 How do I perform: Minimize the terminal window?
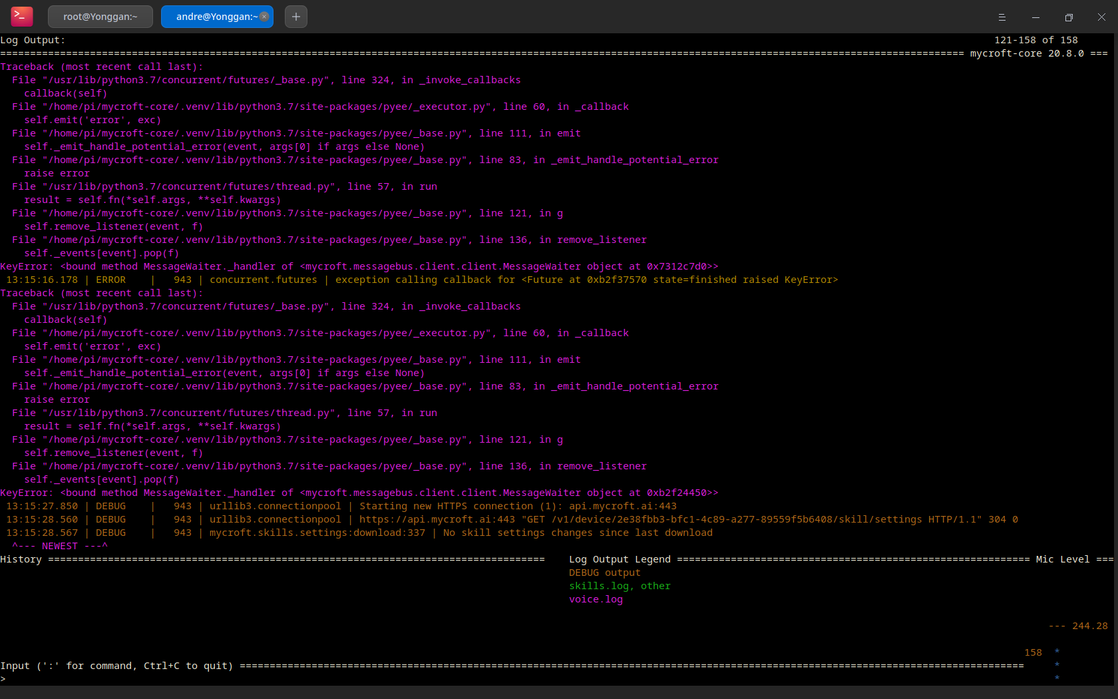click(1035, 17)
